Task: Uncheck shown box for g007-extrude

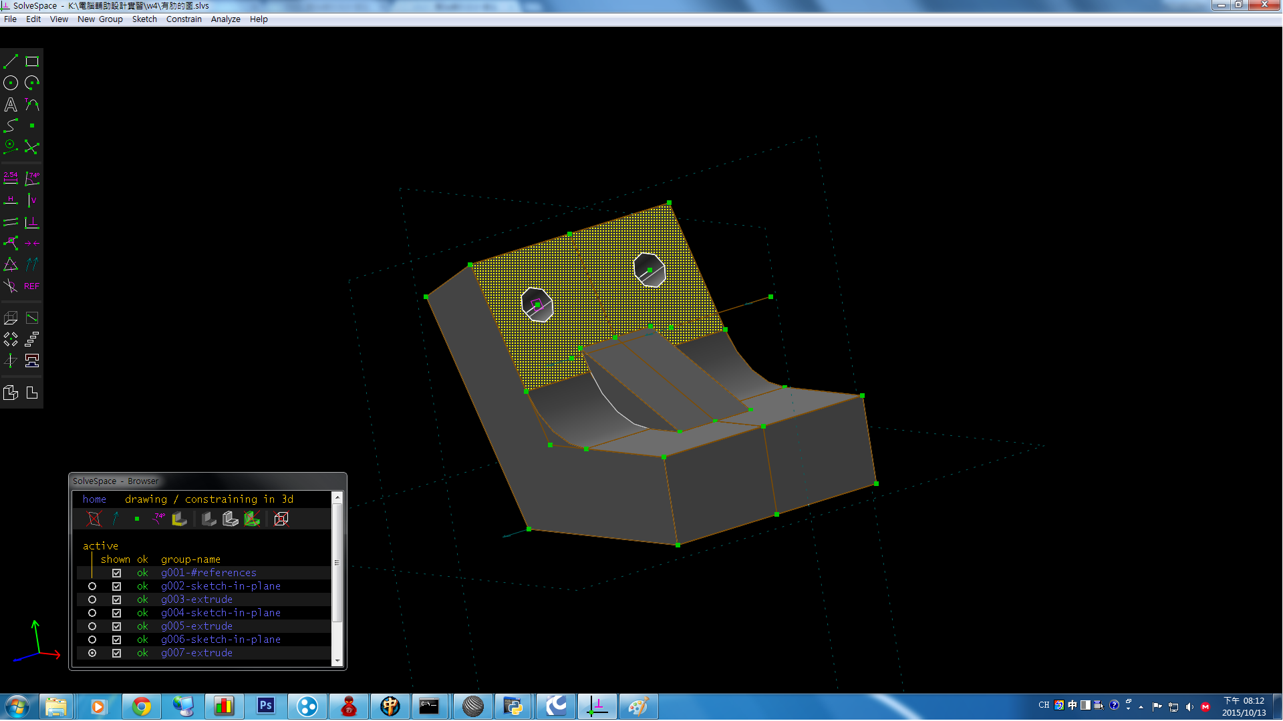Action: 116,653
